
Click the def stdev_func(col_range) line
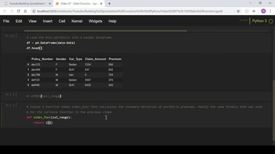[49, 117]
